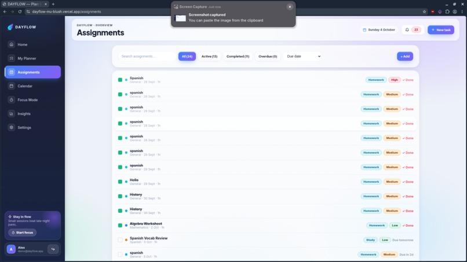Screen dimensions: 467x262
Task: Click Due tomorrow text
Action: point(403,240)
